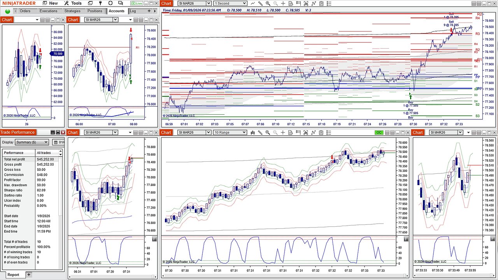Click the Max. drawdown row
This screenshot has height=280, width=498.
click(31, 185)
